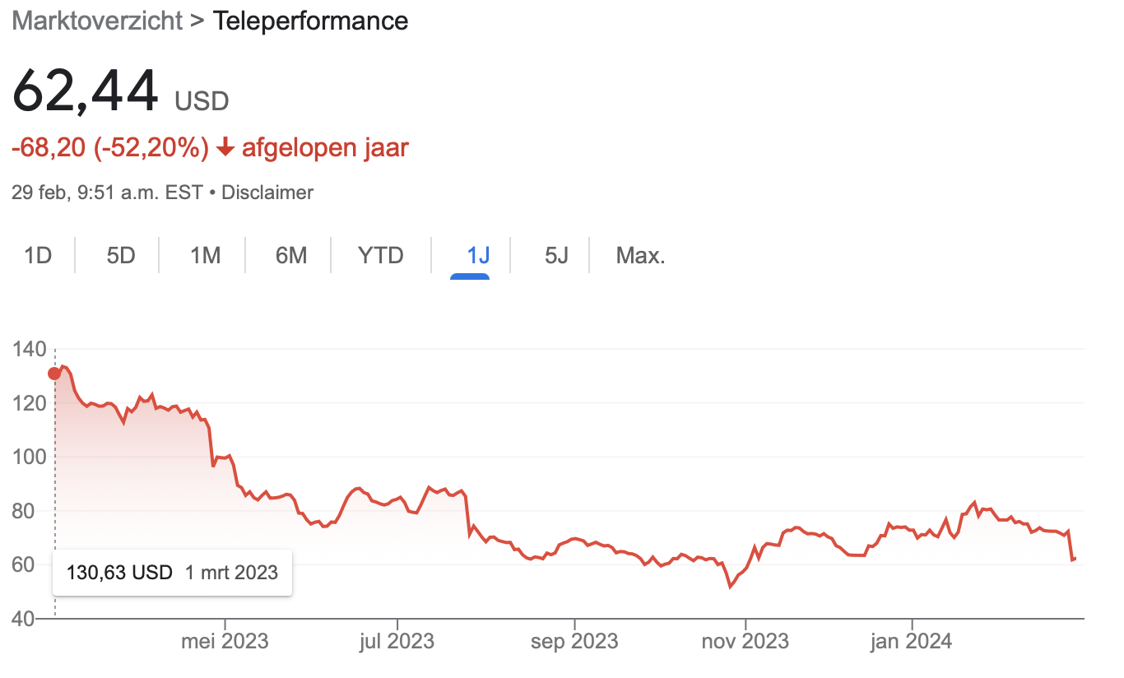Image resolution: width=1124 pixels, height=678 pixels.
Task: Click the jan 2024 axis label
Action: (912, 641)
